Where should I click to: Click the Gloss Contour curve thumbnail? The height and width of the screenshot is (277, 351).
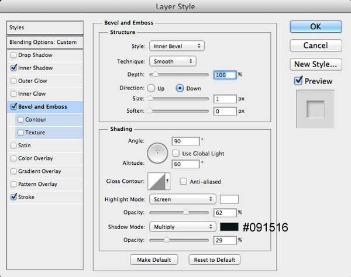point(156,181)
